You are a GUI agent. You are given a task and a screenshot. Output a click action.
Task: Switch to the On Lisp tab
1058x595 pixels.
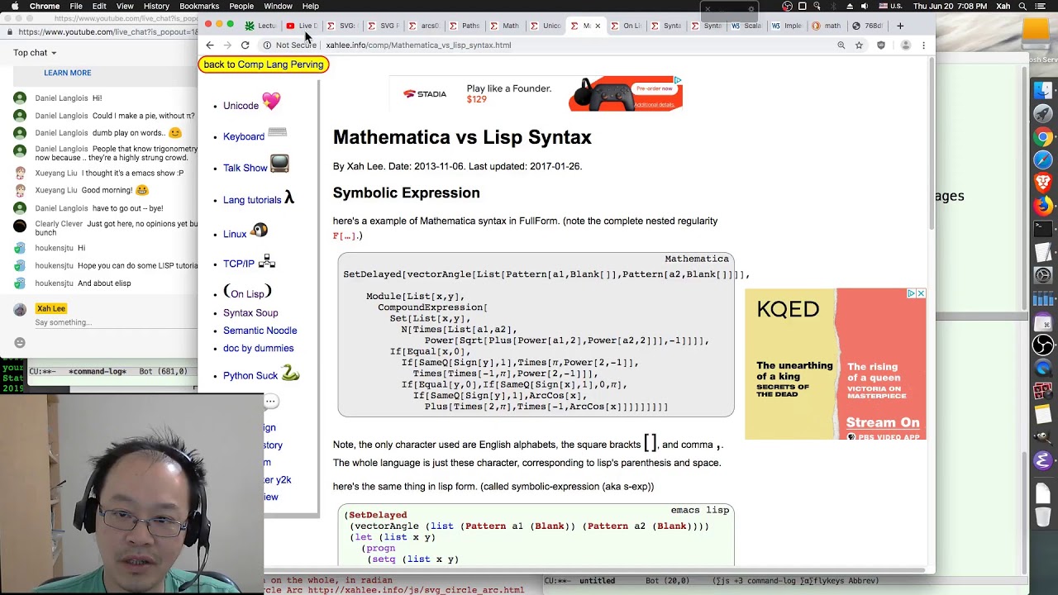pyautogui.click(x=627, y=26)
